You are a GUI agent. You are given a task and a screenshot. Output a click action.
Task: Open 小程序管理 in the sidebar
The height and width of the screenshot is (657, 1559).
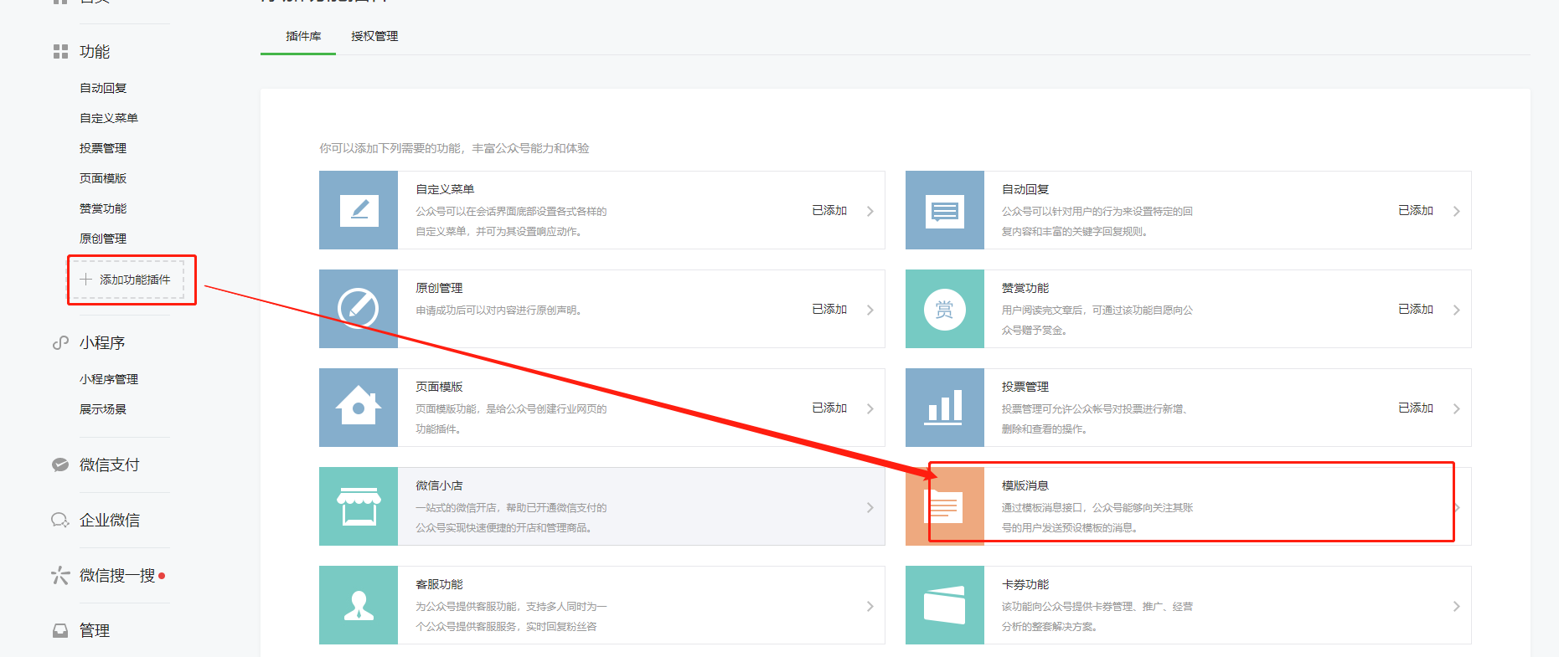[x=109, y=379]
